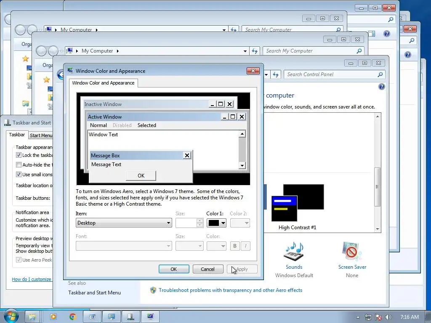
Task: Select the High Contrast #1 theme thumbnail
Action: click(298, 203)
